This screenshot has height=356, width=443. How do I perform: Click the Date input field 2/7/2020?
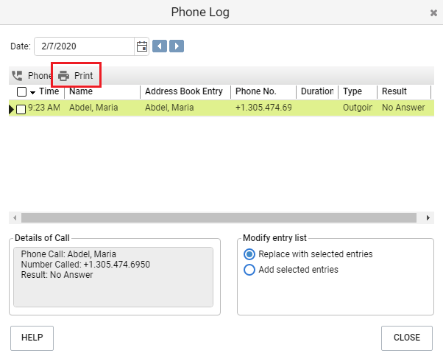click(x=84, y=46)
